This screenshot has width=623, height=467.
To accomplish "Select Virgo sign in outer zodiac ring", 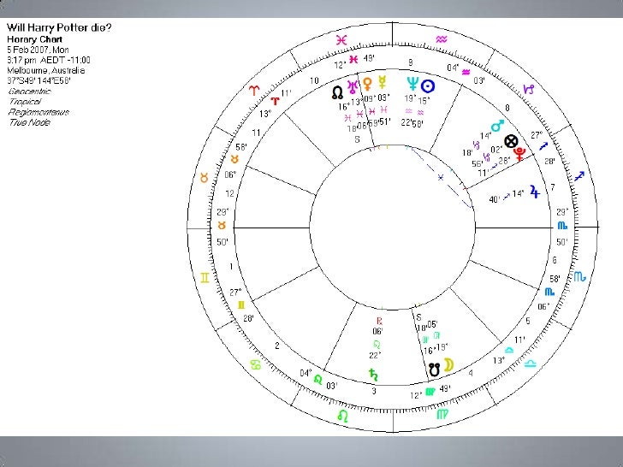I will (x=442, y=414).
